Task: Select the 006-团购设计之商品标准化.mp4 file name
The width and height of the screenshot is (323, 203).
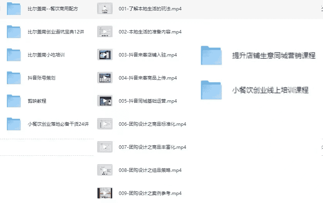Action: [x=152, y=124]
